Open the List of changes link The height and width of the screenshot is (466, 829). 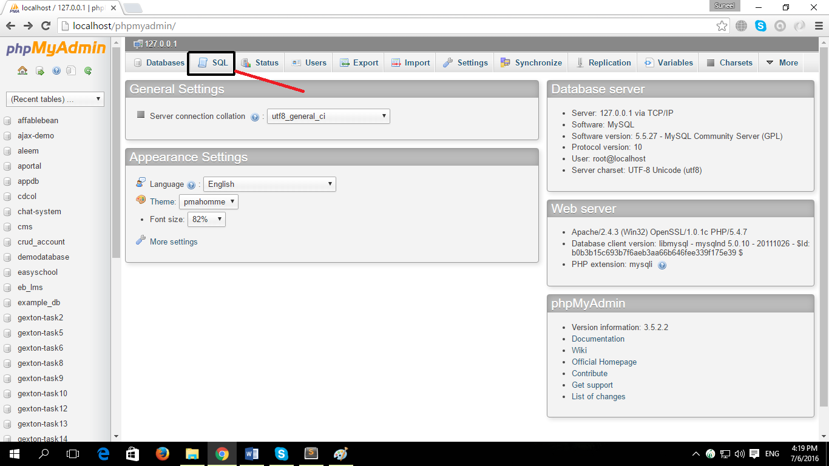(x=598, y=396)
